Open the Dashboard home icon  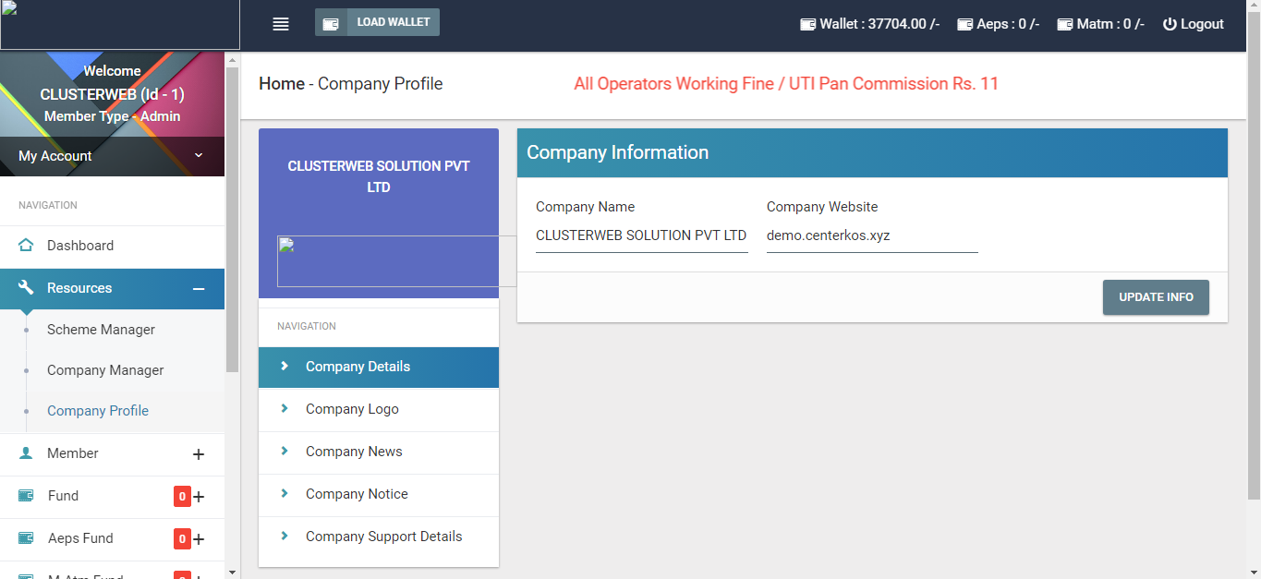coord(26,246)
